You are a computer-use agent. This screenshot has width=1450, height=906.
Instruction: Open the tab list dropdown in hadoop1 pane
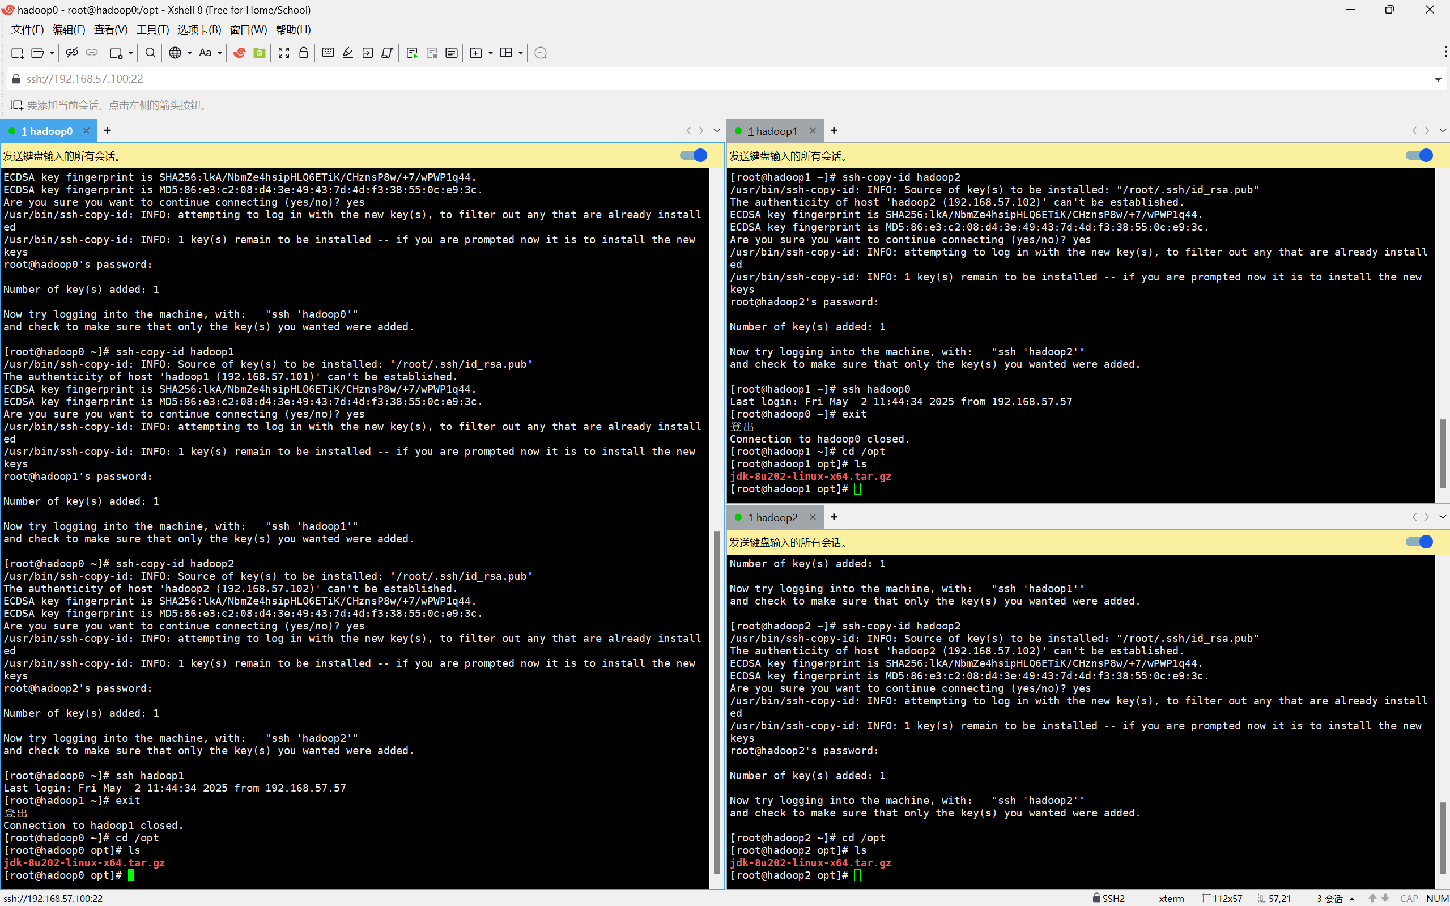tap(1442, 131)
